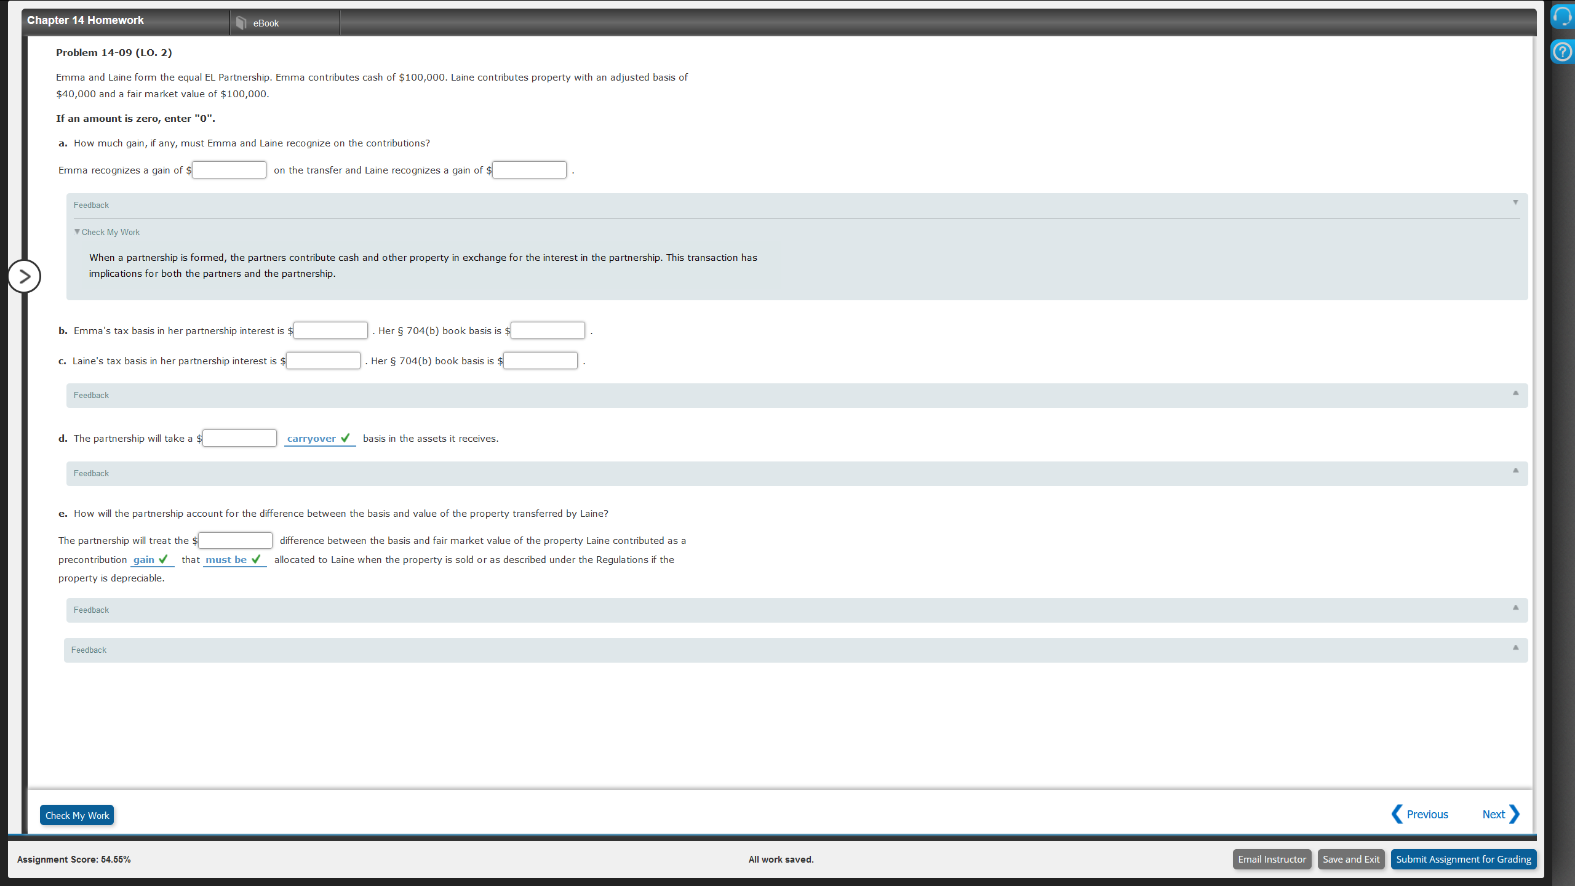Click the headset support icon
Image resolution: width=1575 pixels, height=886 pixels.
(1562, 17)
